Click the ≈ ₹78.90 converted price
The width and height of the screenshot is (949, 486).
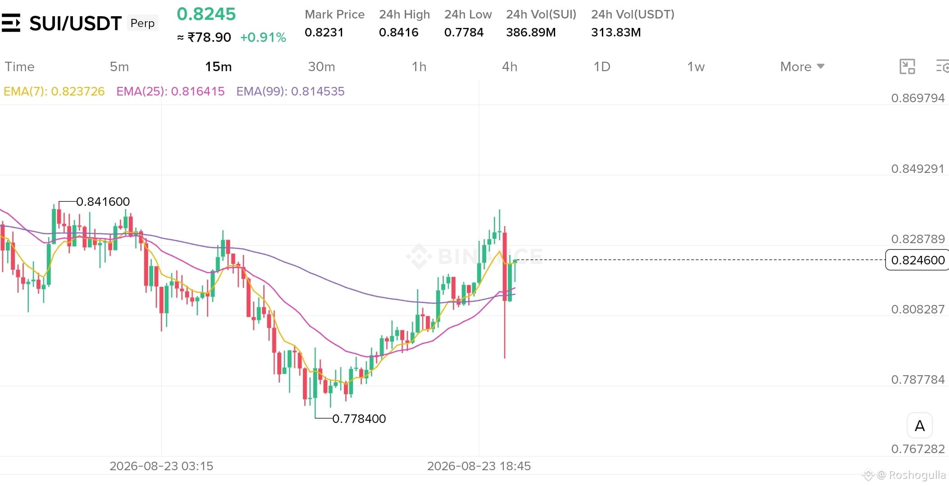204,37
